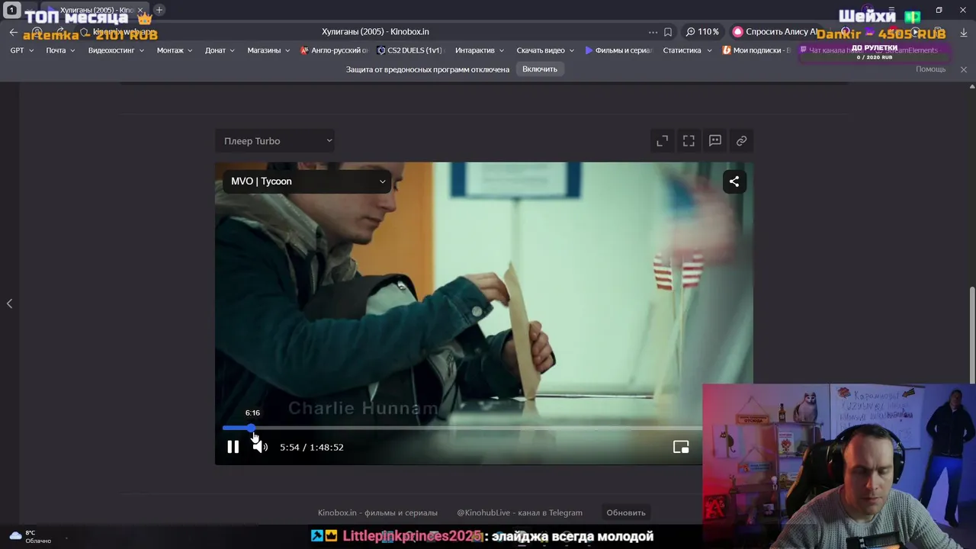Click the 5:54 / 1:48:52 time display
976x549 pixels.
pos(312,448)
